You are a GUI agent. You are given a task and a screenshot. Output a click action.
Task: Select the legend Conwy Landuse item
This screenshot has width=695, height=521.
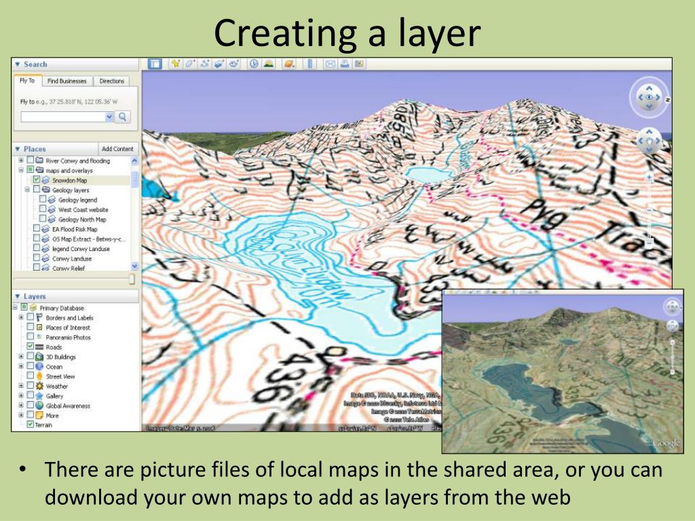[x=81, y=248]
